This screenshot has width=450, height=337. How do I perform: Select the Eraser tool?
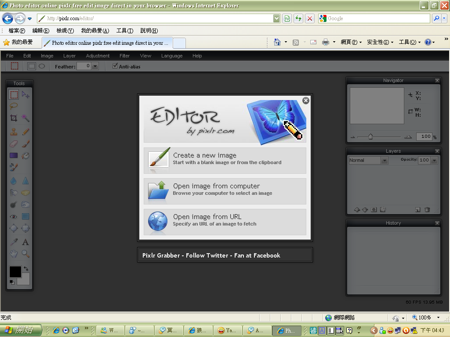[x=14, y=143]
